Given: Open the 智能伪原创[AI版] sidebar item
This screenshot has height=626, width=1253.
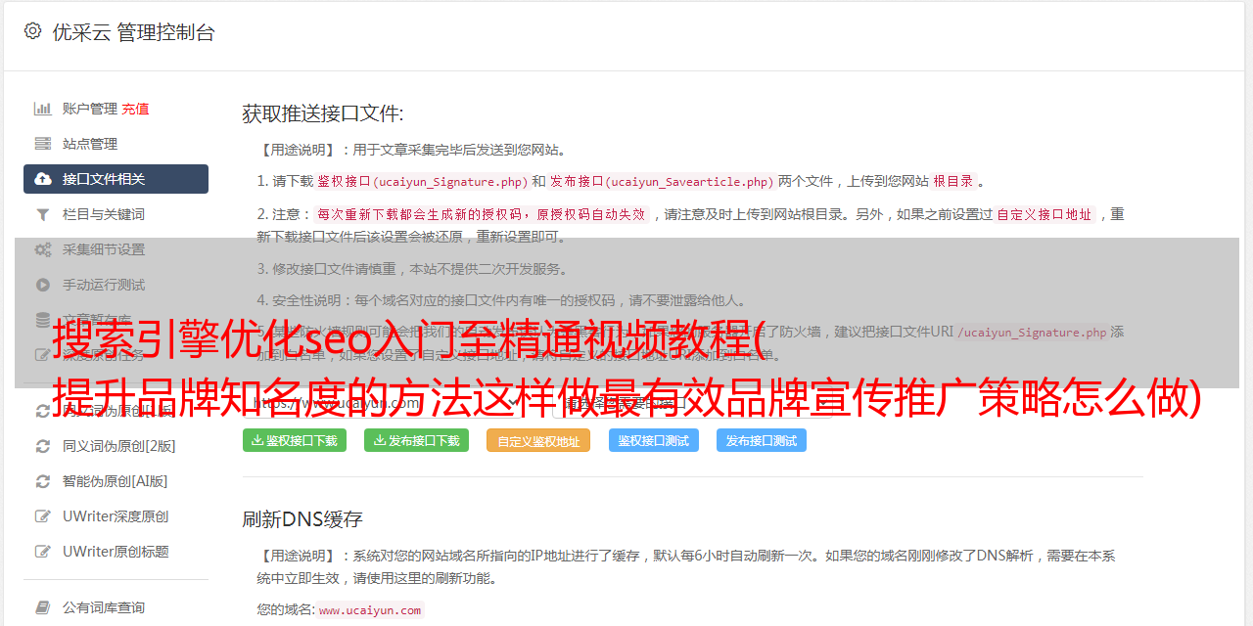Looking at the screenshot, I should (116, 481).
